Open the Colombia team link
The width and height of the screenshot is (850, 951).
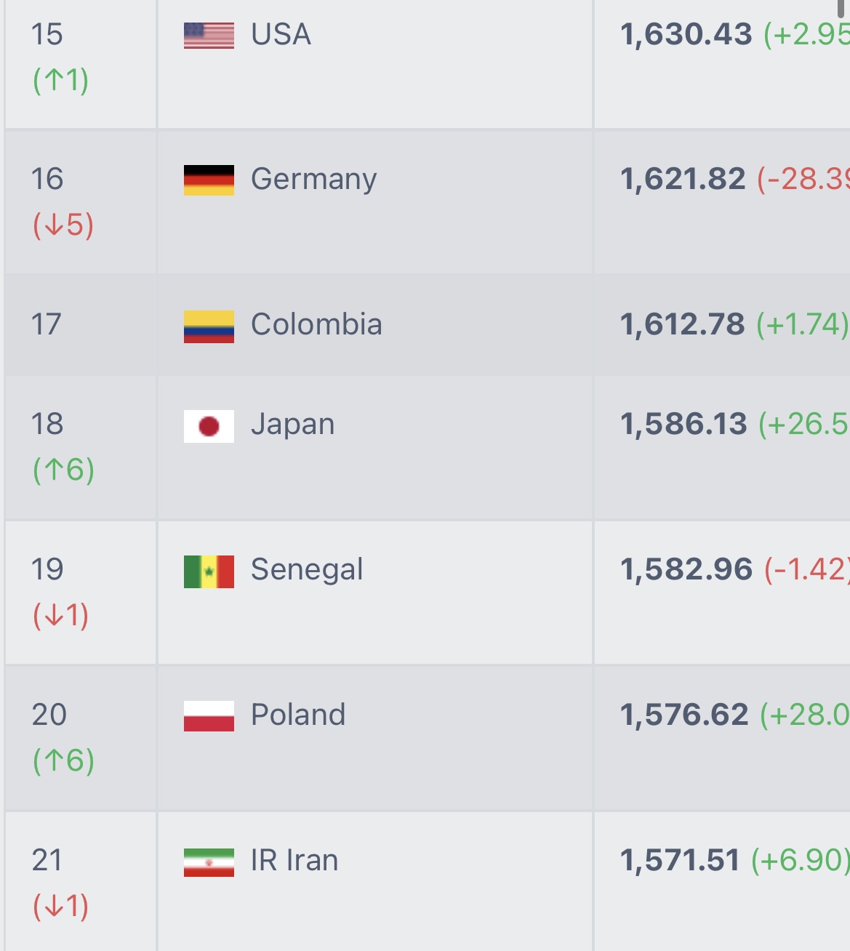(316, 324)
